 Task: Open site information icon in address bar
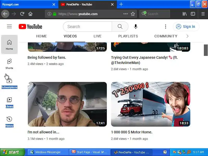(x=49, y=14)
